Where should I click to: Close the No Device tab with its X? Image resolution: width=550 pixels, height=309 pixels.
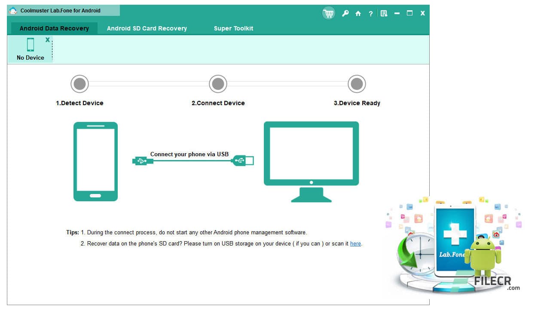[47, 39]
